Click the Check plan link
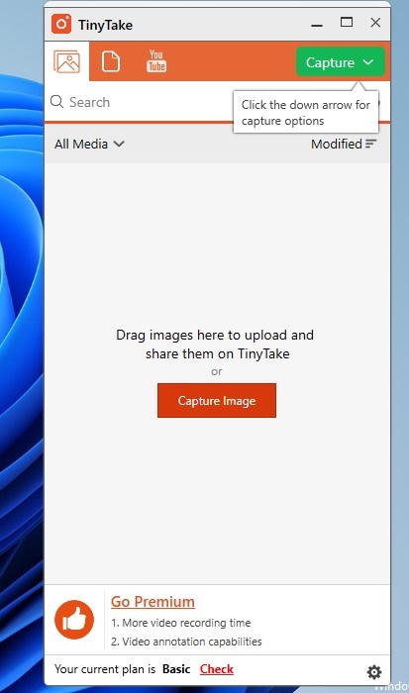 (x=217, y=669)
